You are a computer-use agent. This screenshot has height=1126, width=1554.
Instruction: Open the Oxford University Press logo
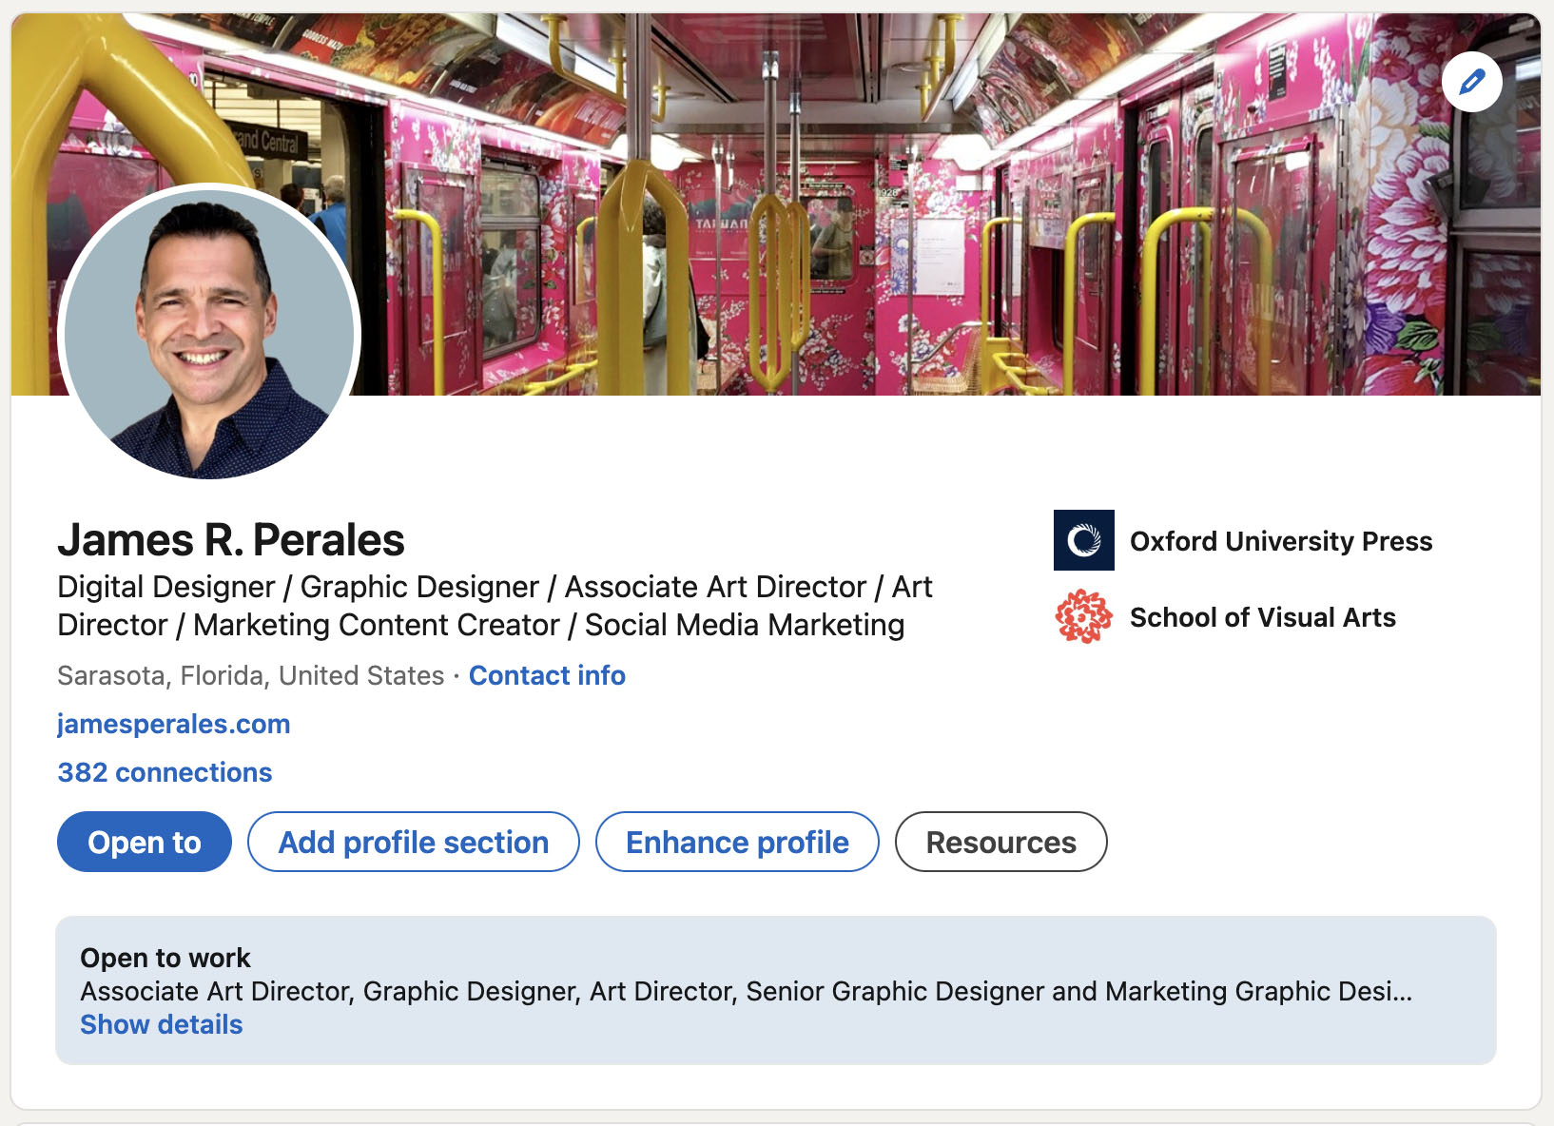1083,540
